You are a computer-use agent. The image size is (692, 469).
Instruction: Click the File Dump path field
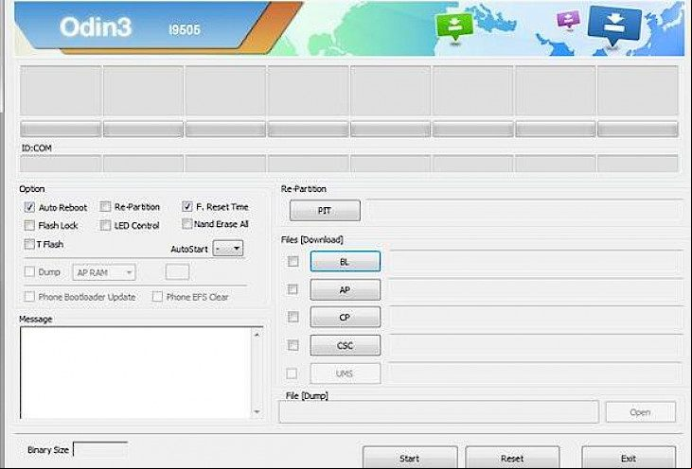pos(438,412)
